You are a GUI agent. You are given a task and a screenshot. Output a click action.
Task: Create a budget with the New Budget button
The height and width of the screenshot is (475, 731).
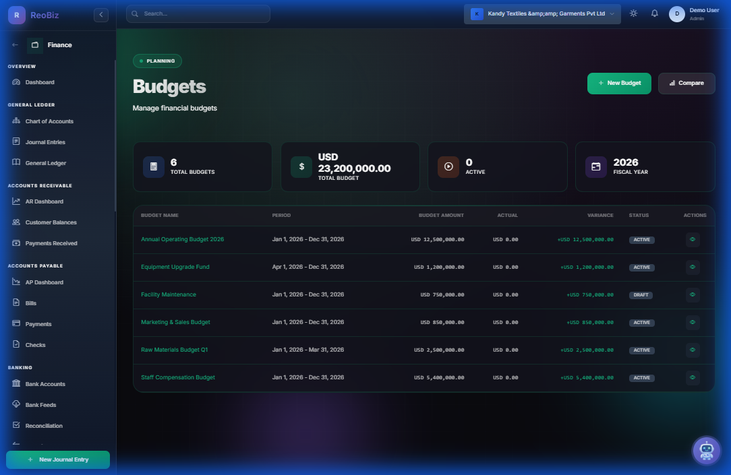(618, 83)
